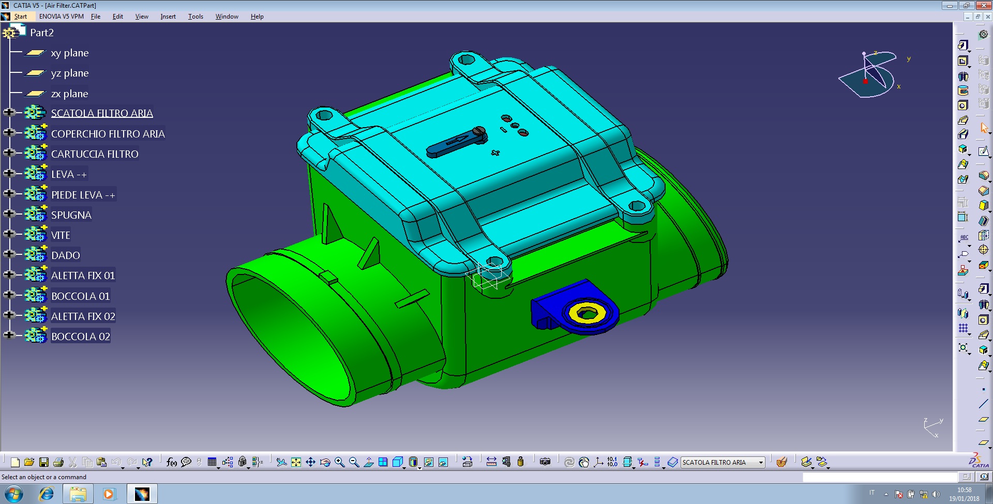Expand the BOCCOLA 02 tree node
The height and width of the screenshot is (504, 993).
[8, 335]
